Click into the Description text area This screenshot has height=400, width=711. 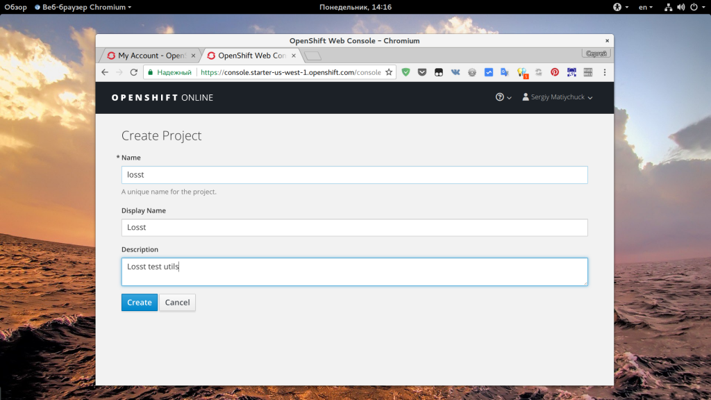coord(354,272)
